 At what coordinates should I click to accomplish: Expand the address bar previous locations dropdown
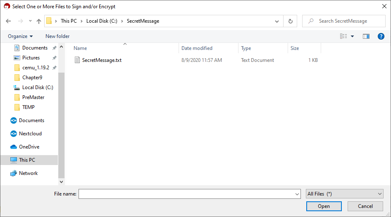pyautogui.click(x=277, y=21)
